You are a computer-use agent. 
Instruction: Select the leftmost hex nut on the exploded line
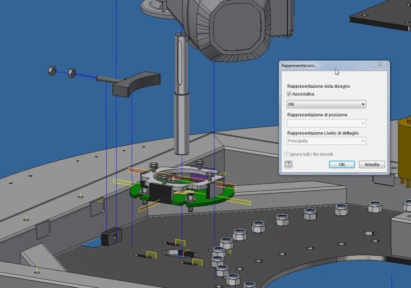click(52, 71)
